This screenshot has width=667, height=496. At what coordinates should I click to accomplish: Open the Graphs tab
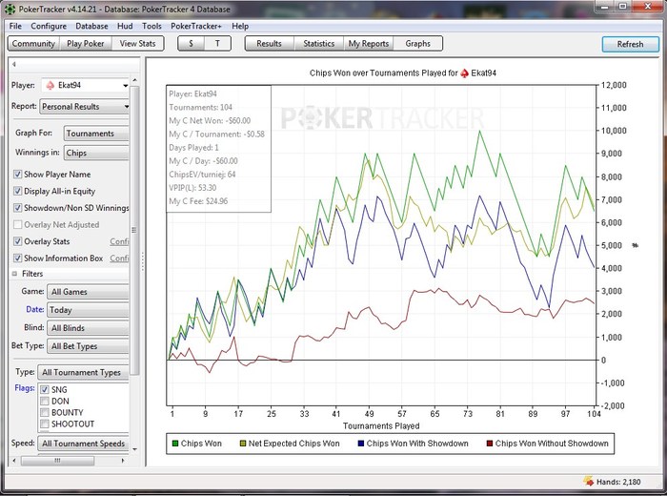[x=417, y=44]
